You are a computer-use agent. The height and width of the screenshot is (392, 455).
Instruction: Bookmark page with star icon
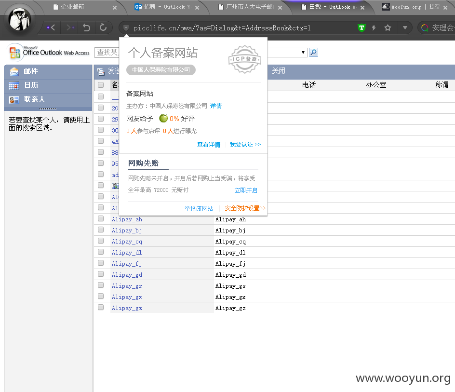tap(388, 28)
